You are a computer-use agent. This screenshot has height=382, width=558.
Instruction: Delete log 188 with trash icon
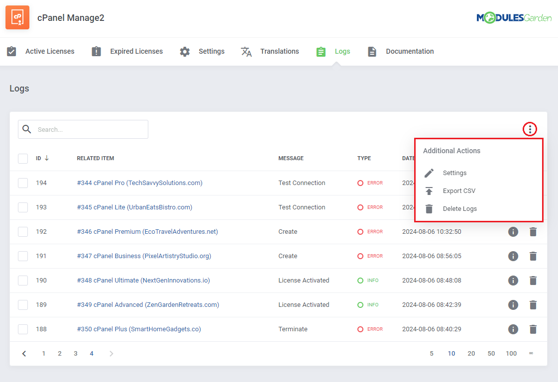coord(533,329)
